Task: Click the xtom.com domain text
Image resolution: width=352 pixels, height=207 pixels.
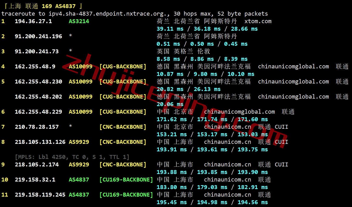Action: click(258, 21)
